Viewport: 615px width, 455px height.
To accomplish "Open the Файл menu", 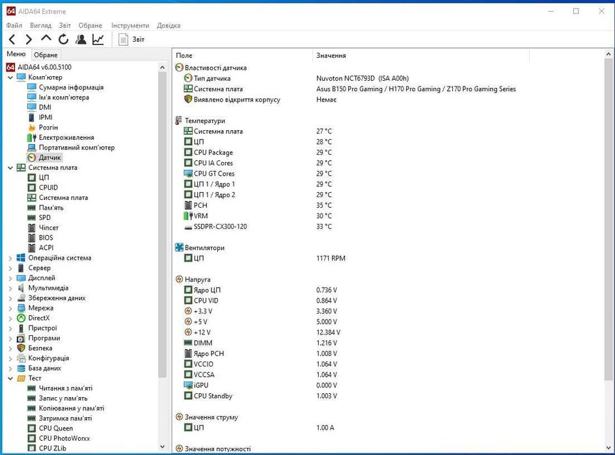I will point(14,25).
